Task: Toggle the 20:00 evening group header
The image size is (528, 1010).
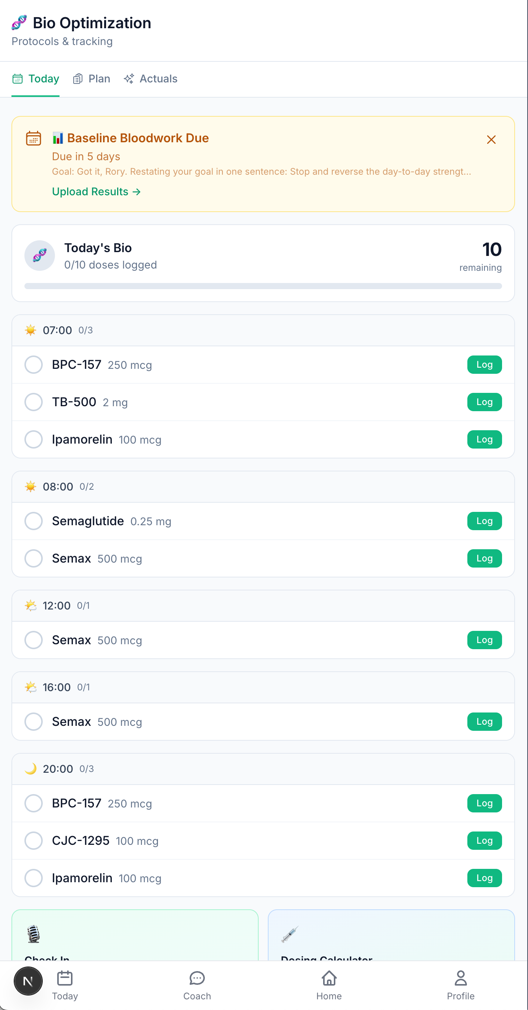Action: tap(263, 769)
